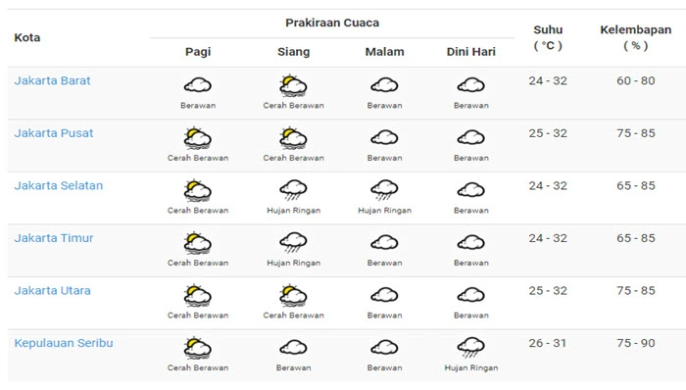Screen dimensions: 686x390
Task: Click Jakarta Selatan Siang light rain icon
Action: 293,190
